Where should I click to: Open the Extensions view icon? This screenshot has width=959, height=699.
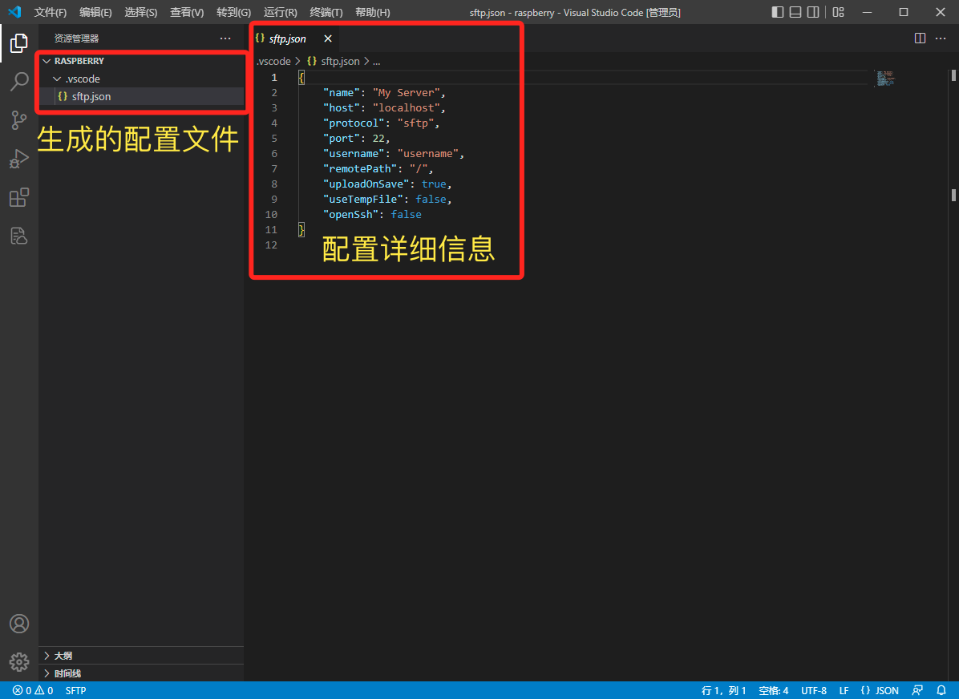click(x=19, y=197)
